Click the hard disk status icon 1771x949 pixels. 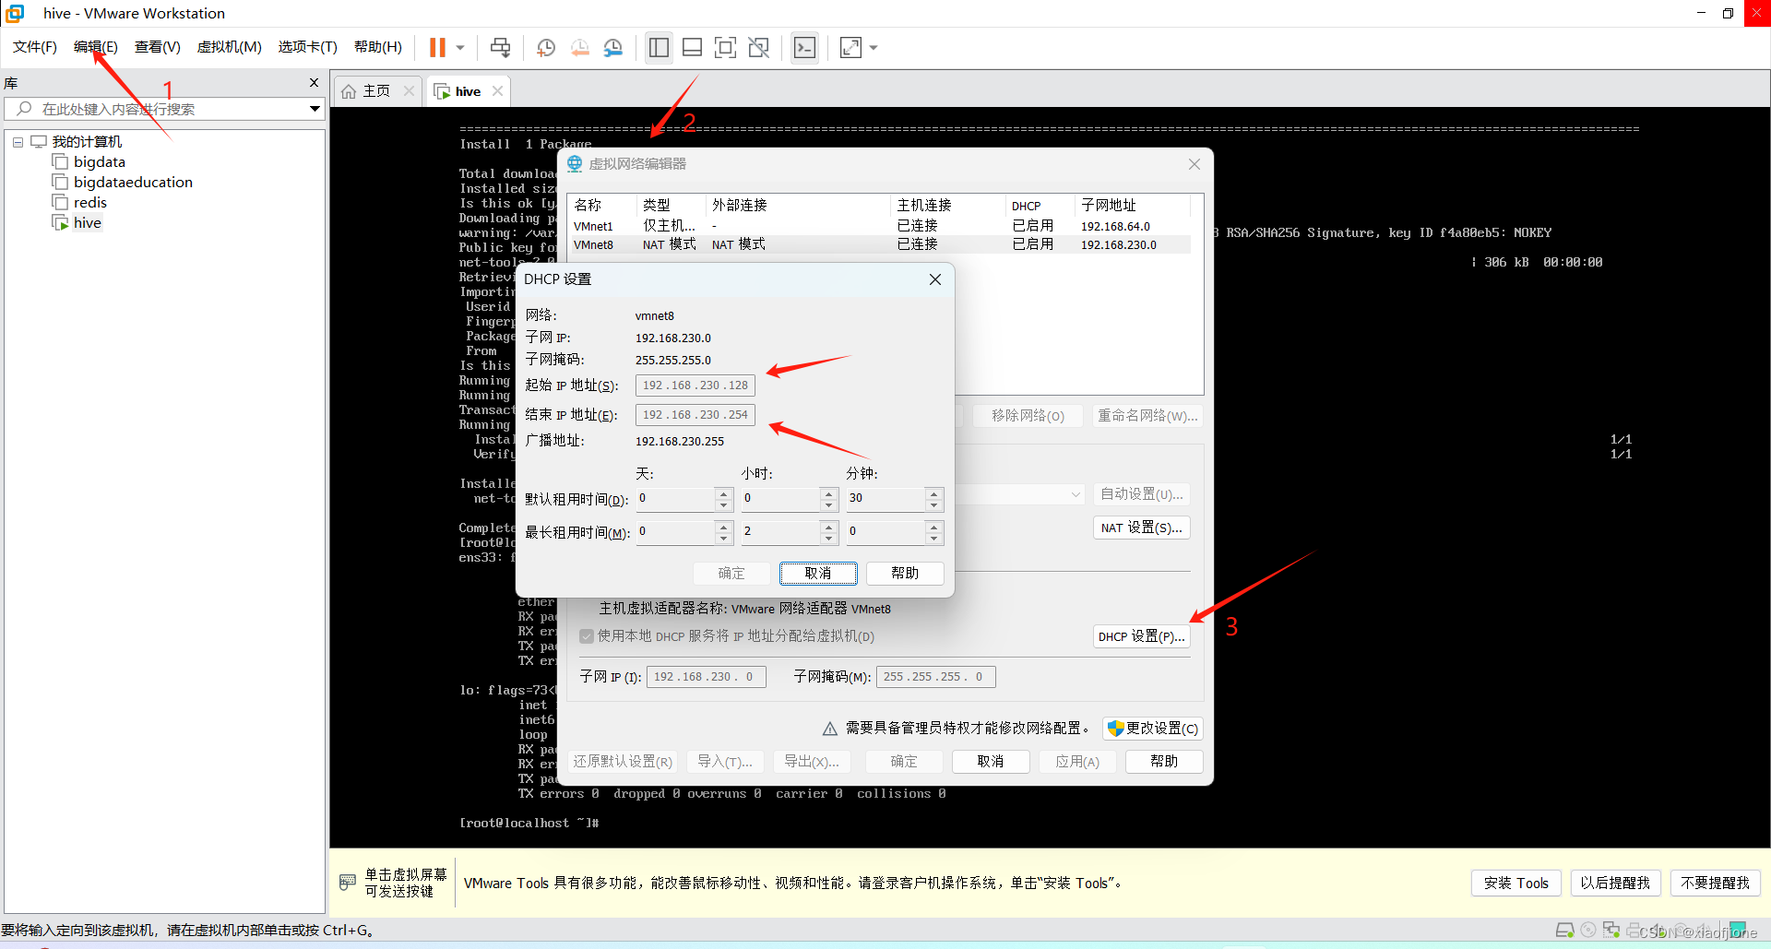(1564, 930)
